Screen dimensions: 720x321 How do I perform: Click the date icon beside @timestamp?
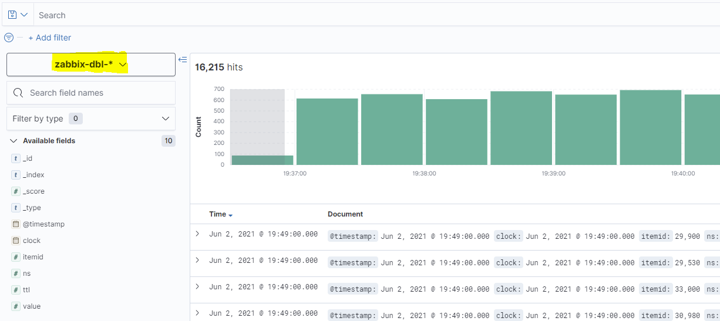[x=16, y=224]
